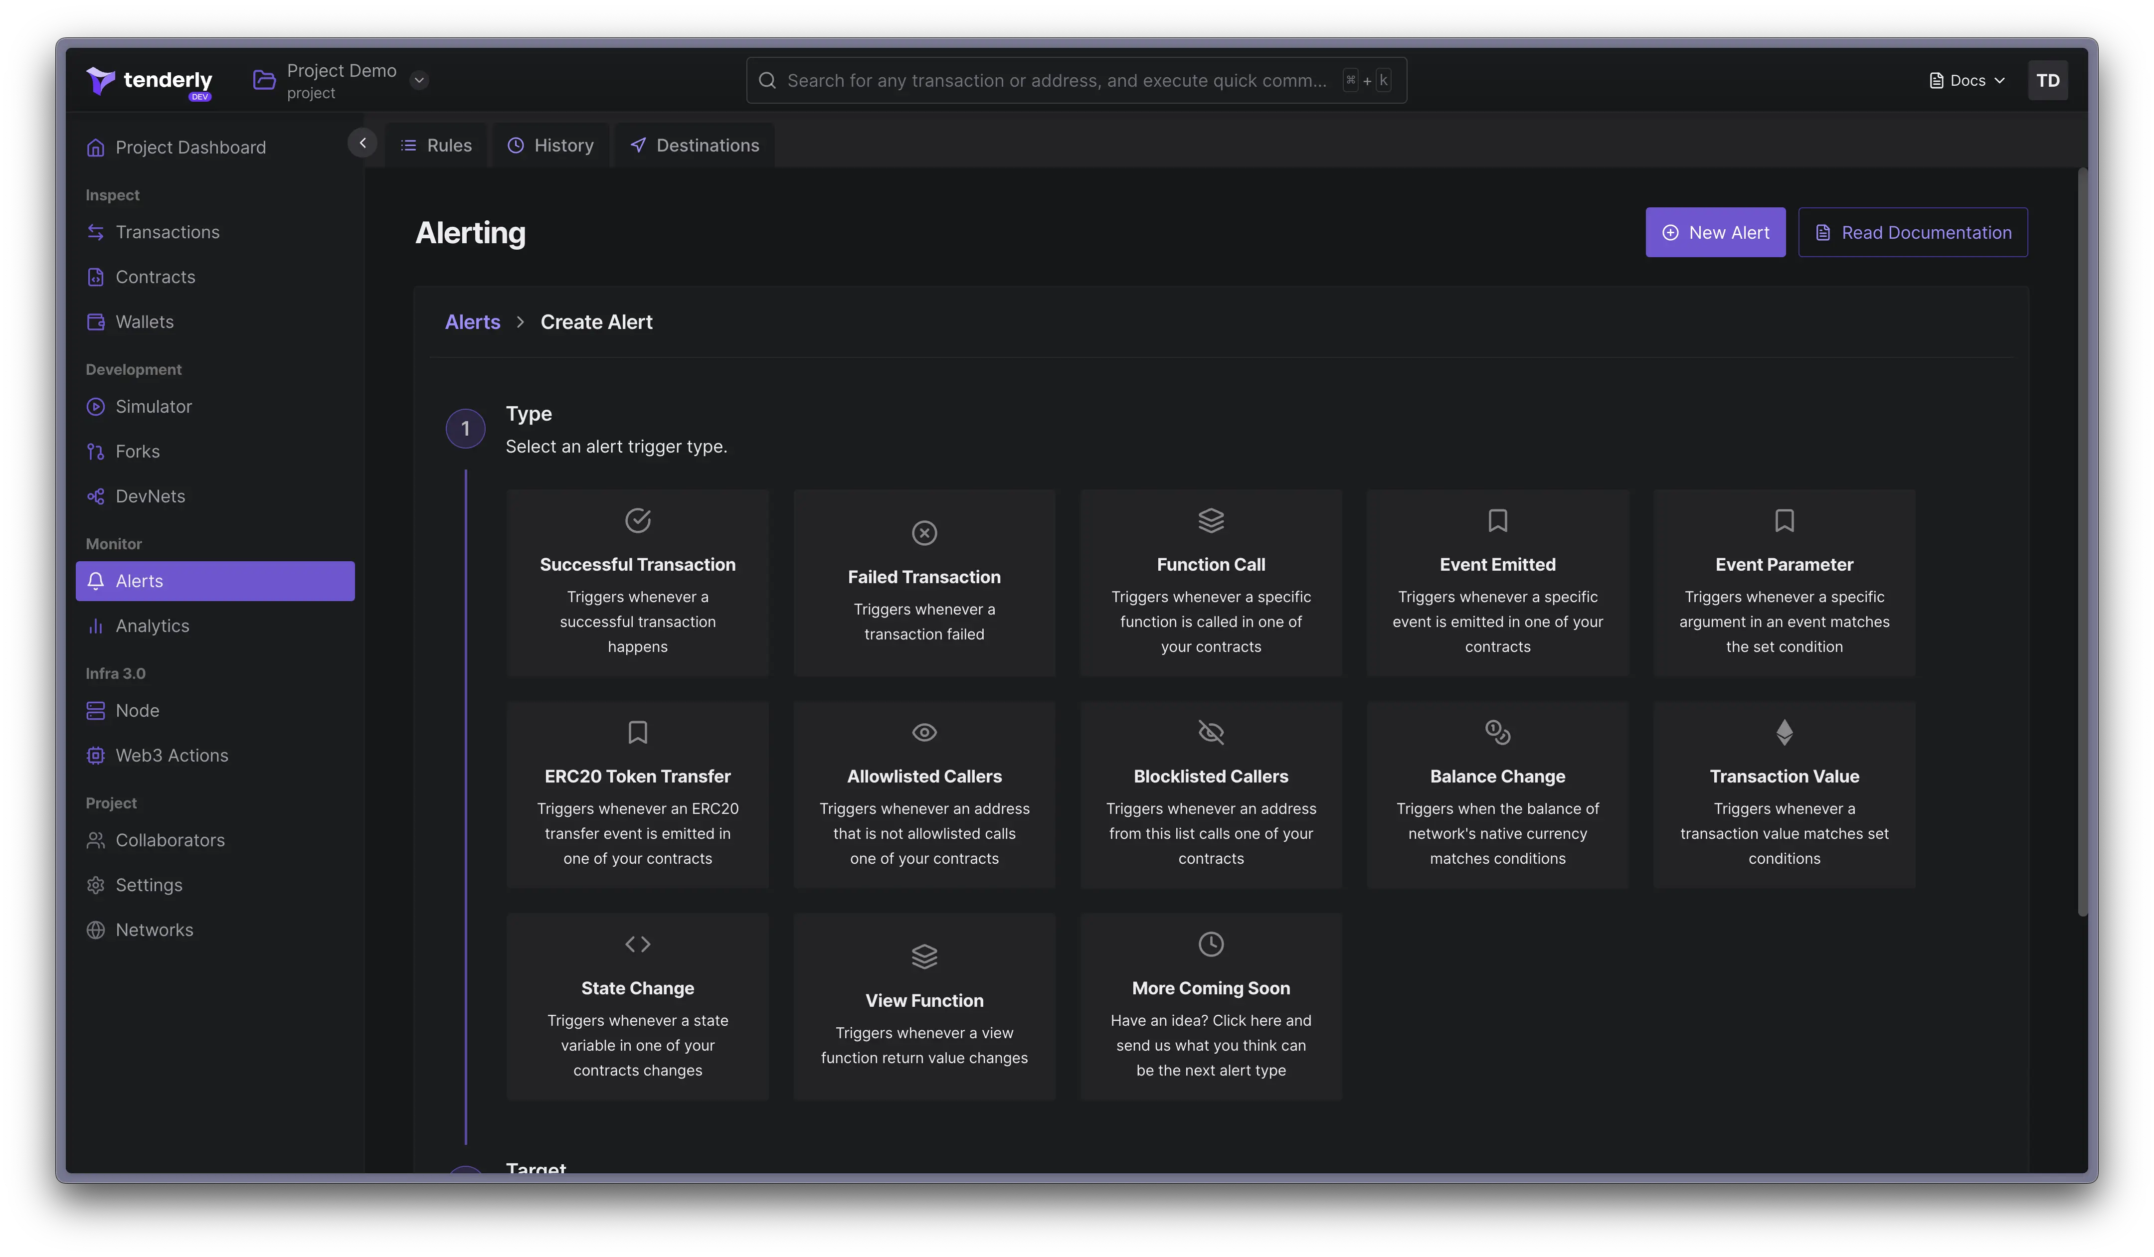2154x1257 pixels.
Task: Focus the transaction search field
Action: [x=1076, y=80]
